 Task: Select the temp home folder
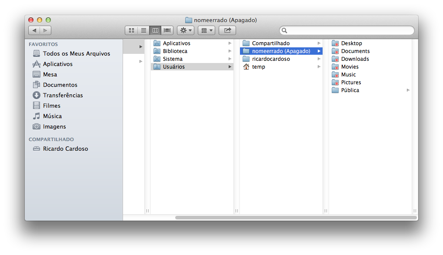[258, 67]
